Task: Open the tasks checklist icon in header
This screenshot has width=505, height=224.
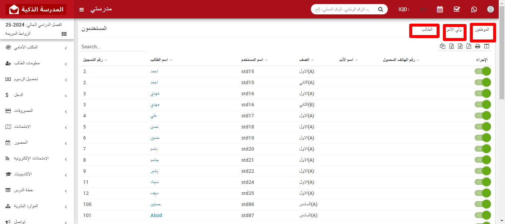Action: point(457,9)
